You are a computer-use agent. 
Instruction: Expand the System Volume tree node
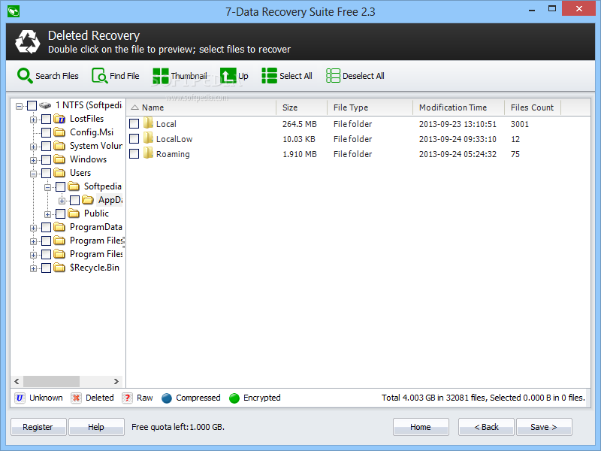[33, 147]
